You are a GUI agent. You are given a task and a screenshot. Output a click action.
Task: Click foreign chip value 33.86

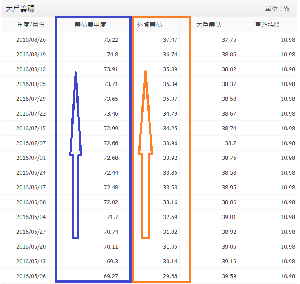tap(170, 173)
